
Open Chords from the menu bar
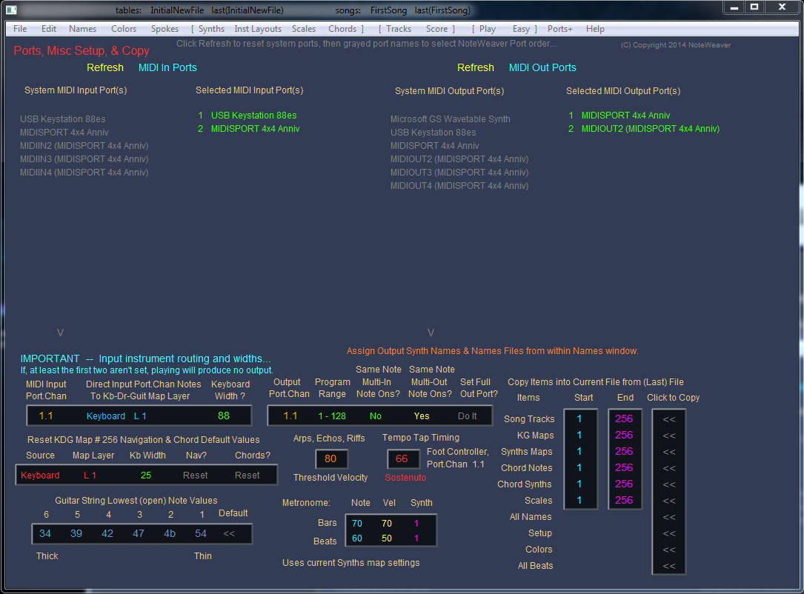tap(342, 29)
